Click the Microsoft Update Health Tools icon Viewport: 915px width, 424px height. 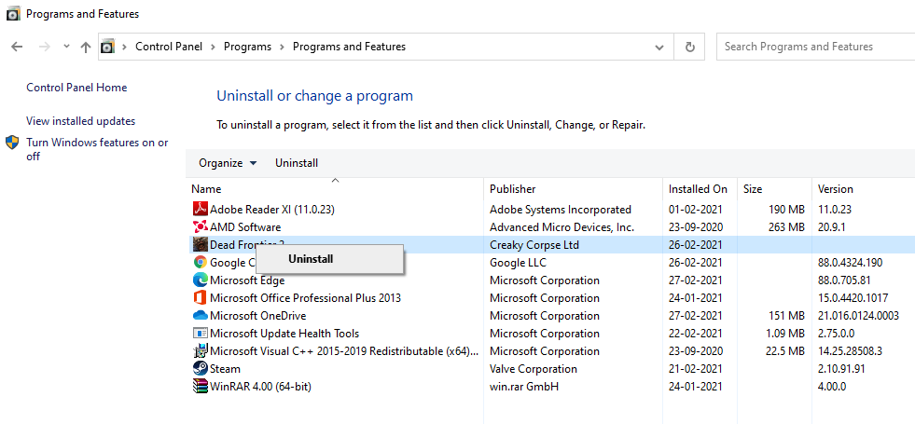pos(201,333)
